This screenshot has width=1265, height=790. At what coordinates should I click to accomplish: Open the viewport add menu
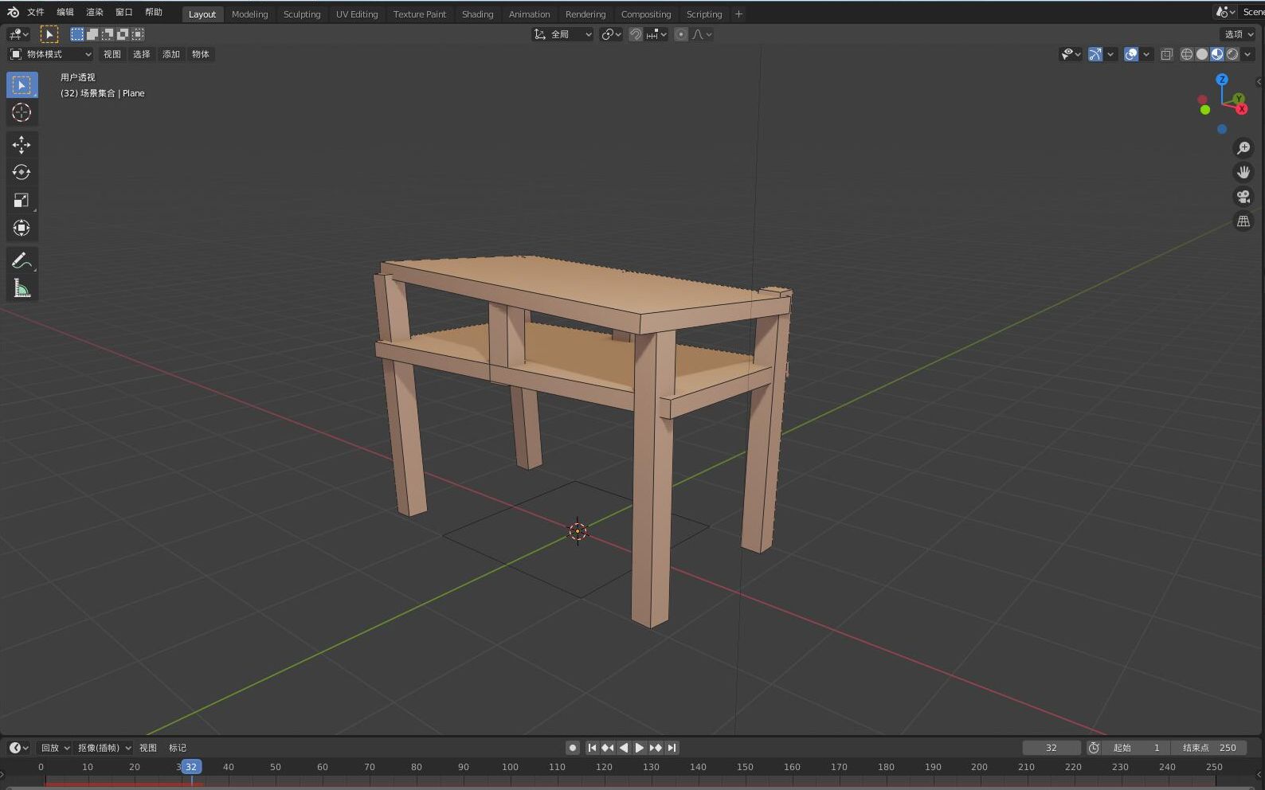pos(171,54)
